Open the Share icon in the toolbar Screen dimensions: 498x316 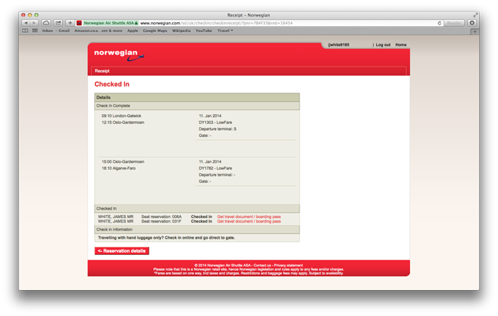(58, 23)
